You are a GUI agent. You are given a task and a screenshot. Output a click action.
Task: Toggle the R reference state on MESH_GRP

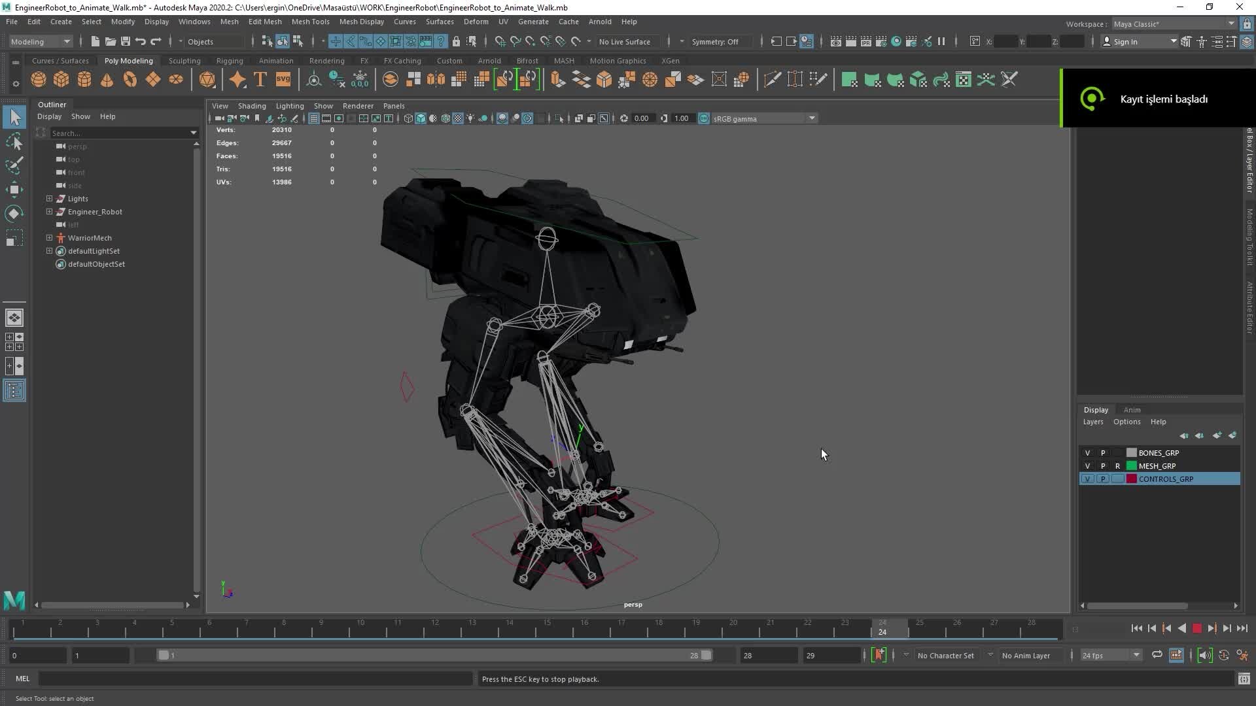tap(1117, 465)
